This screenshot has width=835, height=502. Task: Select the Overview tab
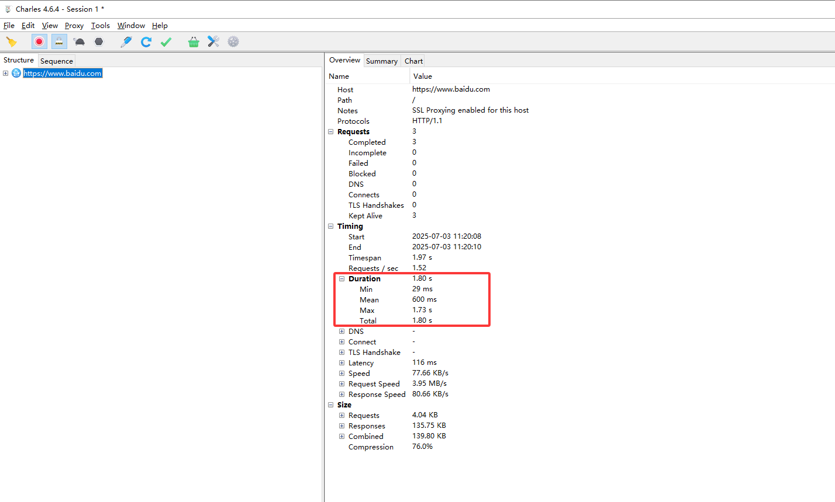point(344,60)
